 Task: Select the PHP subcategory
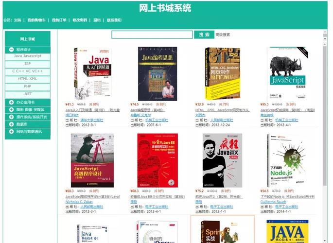pos(28,87)
